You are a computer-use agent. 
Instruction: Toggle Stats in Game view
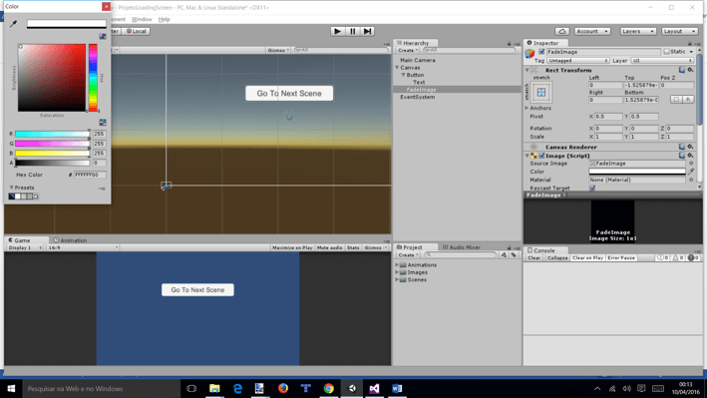(353, 247)
